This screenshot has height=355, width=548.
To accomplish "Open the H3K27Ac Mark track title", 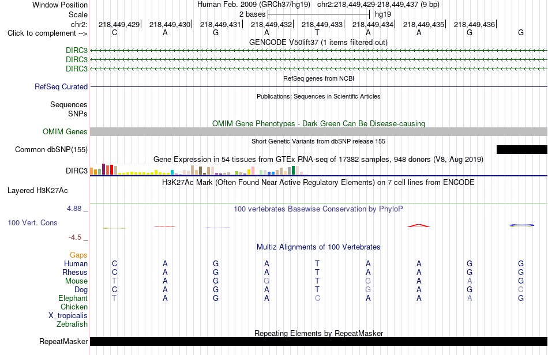I will pos(318,183).
